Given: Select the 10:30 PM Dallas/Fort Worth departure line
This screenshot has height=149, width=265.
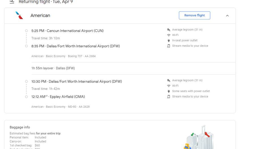Looking at the screenshot, I should 76,81.
